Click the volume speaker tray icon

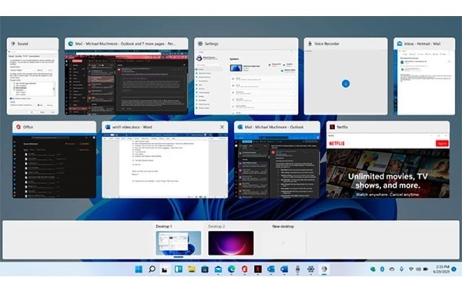tap(418, 269)
